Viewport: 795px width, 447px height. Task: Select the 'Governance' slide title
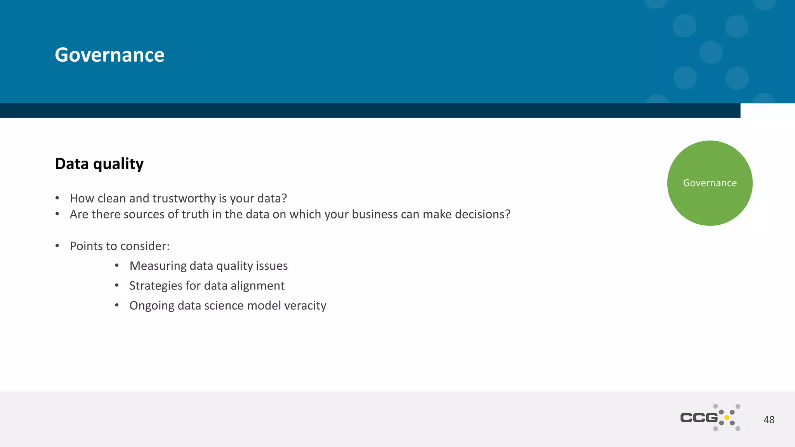pos(109,55)
